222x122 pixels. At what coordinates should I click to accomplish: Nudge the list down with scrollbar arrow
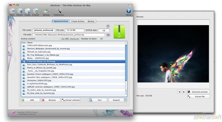coord(126,94)
